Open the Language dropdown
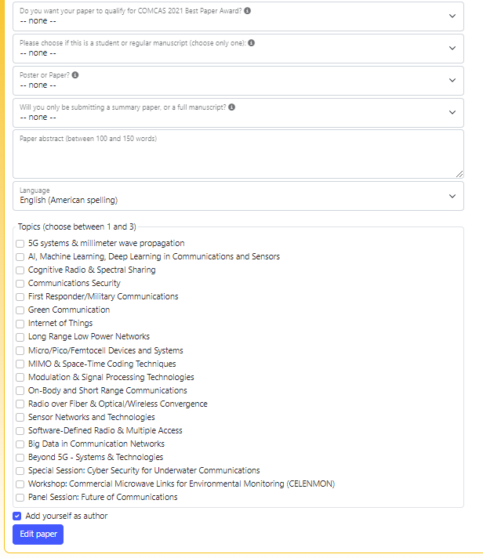 pyautogui.click(x=238, y=196)
